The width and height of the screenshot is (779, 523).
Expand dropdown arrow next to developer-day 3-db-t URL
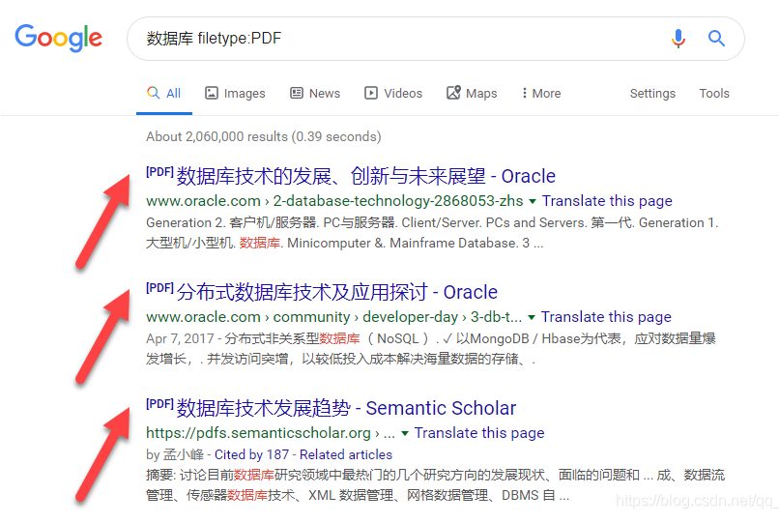coord(532,317)
